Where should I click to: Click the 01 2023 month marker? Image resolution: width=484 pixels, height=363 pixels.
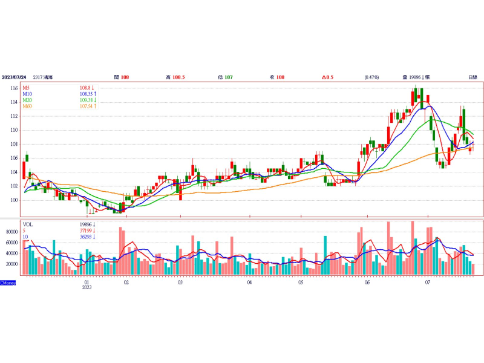pyautogui.click(x=87, y=285)
